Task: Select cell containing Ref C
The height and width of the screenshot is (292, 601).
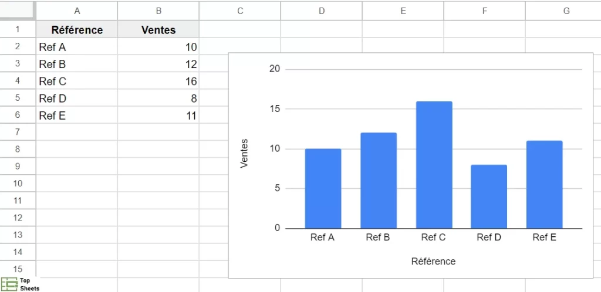Action: (77, 81)
